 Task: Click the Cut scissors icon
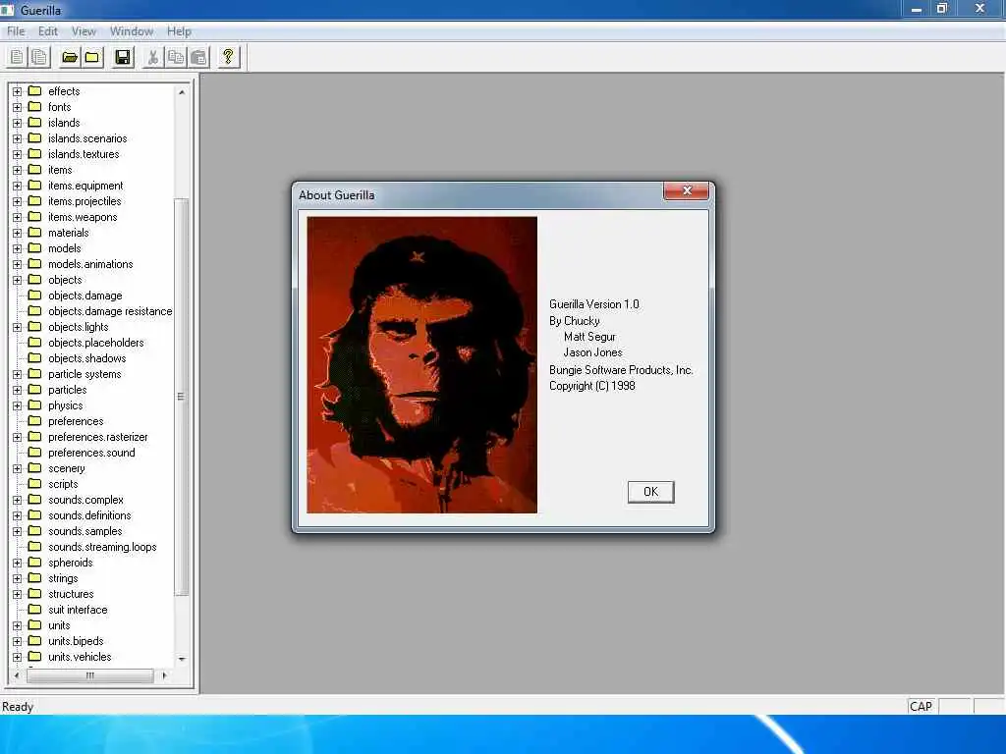click(152, 57)
